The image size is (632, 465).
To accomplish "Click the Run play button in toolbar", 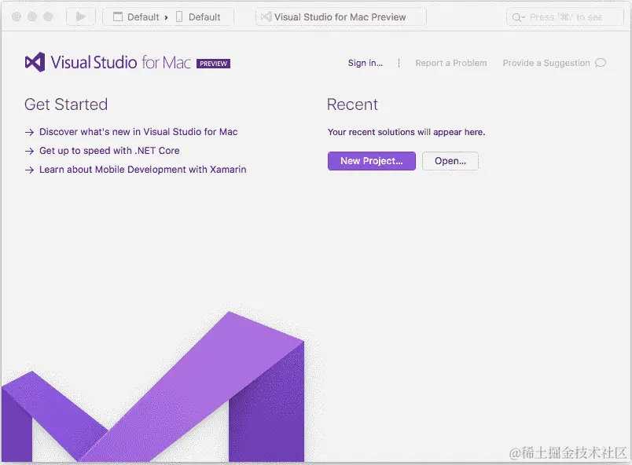I will [x=81, y=16].
